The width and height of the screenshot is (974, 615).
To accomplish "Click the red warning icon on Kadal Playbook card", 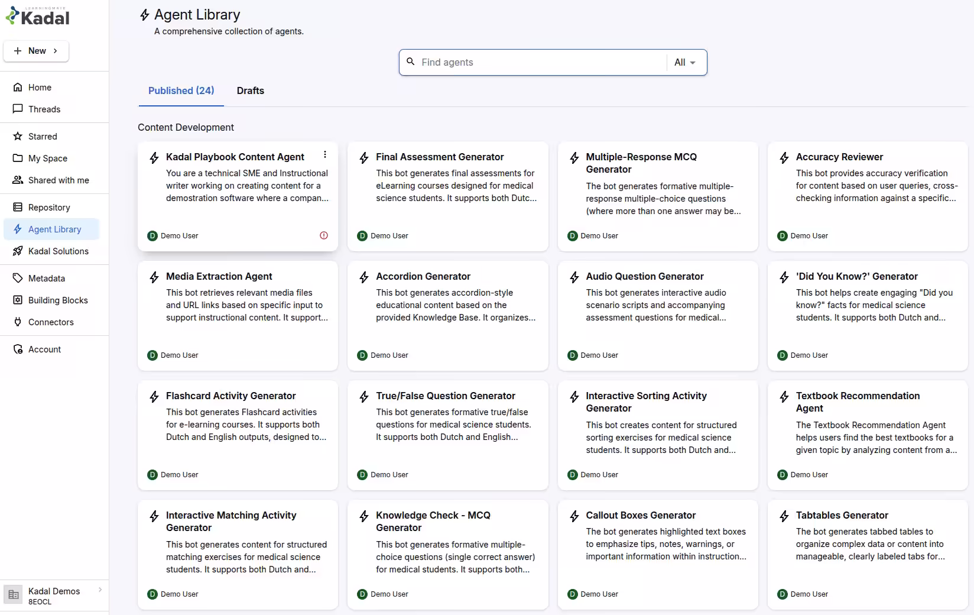I will point(324,235).
